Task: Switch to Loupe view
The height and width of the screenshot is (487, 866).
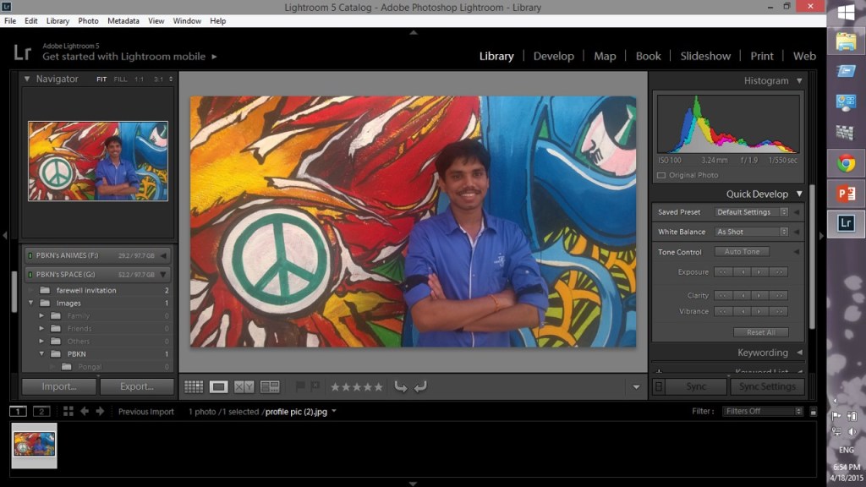Action: pyautogui.click(x=219, y=386)
